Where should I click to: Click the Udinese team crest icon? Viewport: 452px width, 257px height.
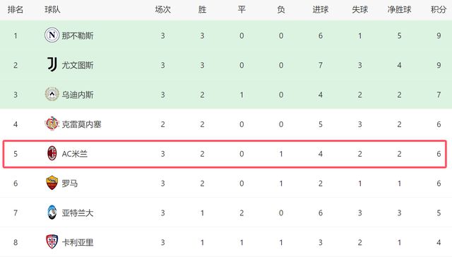(52, 94)
